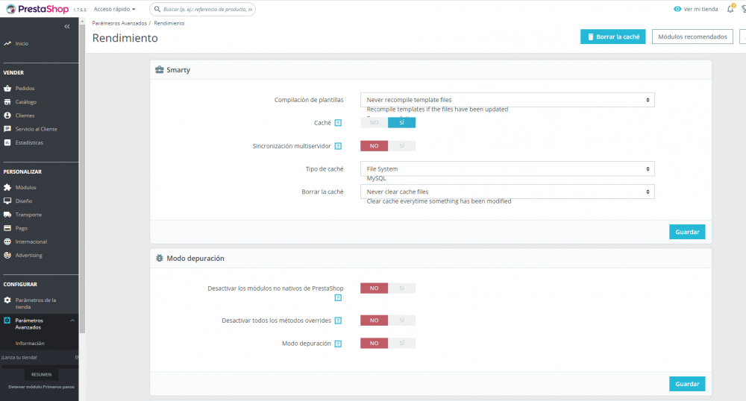
Task: Open Servicio al Cliente chat icon
Action: click(x=7, y=129)
